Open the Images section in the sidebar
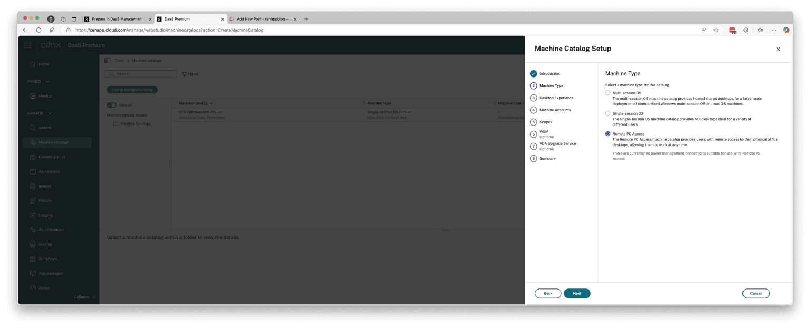 (x=44, y=186)
